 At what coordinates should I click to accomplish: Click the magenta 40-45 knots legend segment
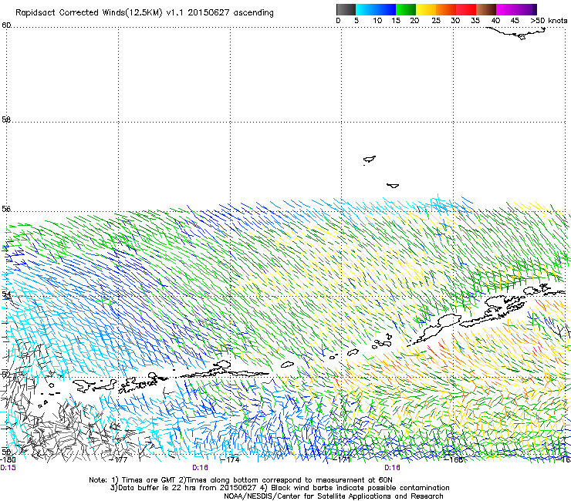point(506,9)
